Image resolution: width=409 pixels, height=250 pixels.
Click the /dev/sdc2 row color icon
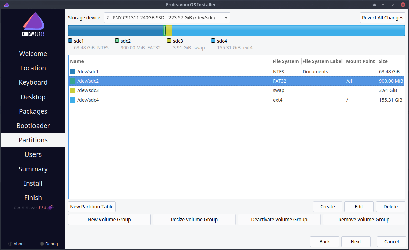(x=73, y=81)
